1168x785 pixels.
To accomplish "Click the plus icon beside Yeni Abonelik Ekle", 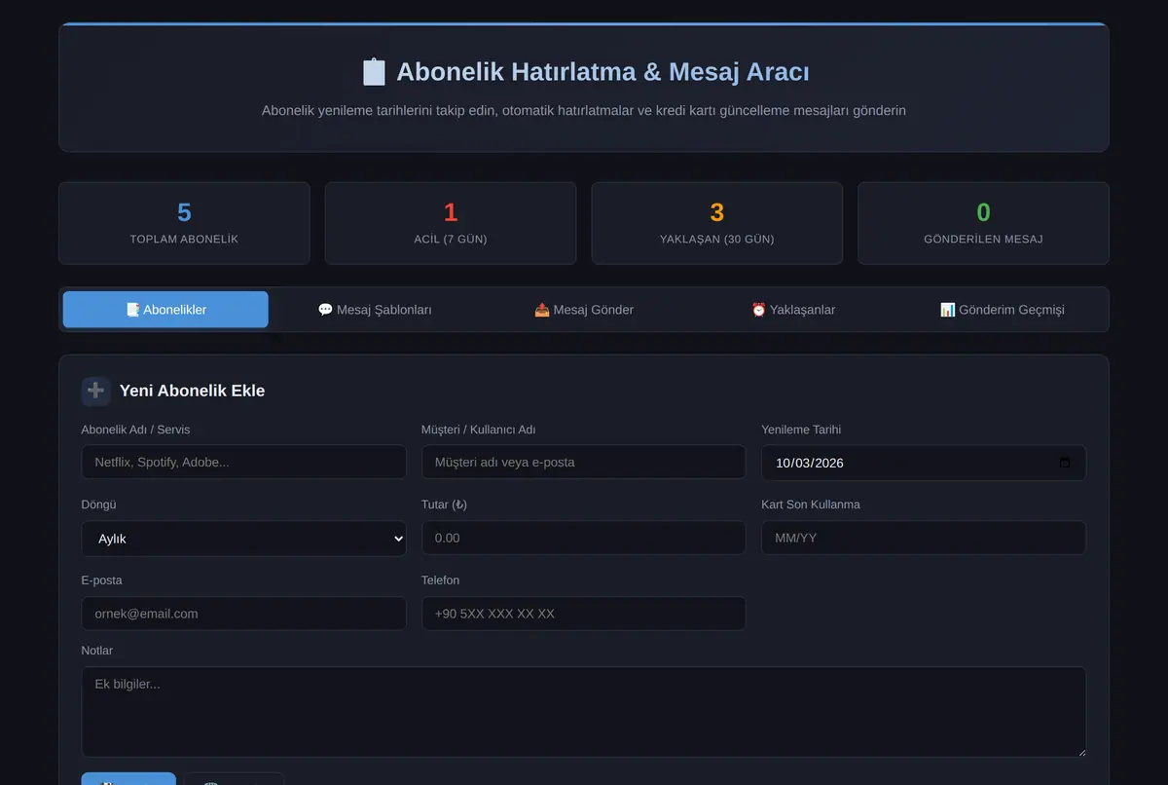I will 95,391.
